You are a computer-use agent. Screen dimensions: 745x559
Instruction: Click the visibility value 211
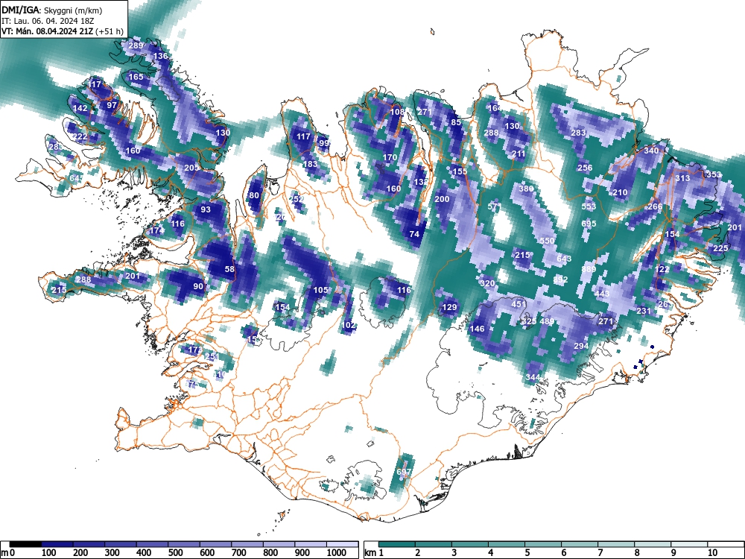pyautogui.click(x=519, y=154)
